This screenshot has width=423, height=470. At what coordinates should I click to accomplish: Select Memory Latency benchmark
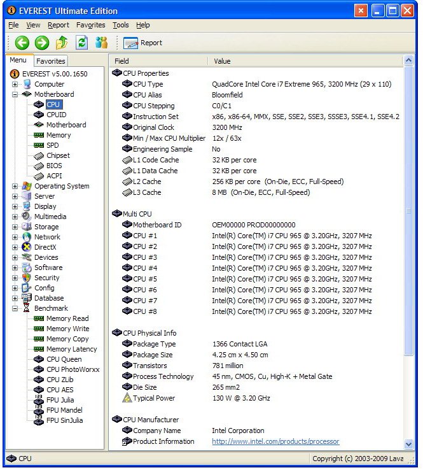pos(71,349)
